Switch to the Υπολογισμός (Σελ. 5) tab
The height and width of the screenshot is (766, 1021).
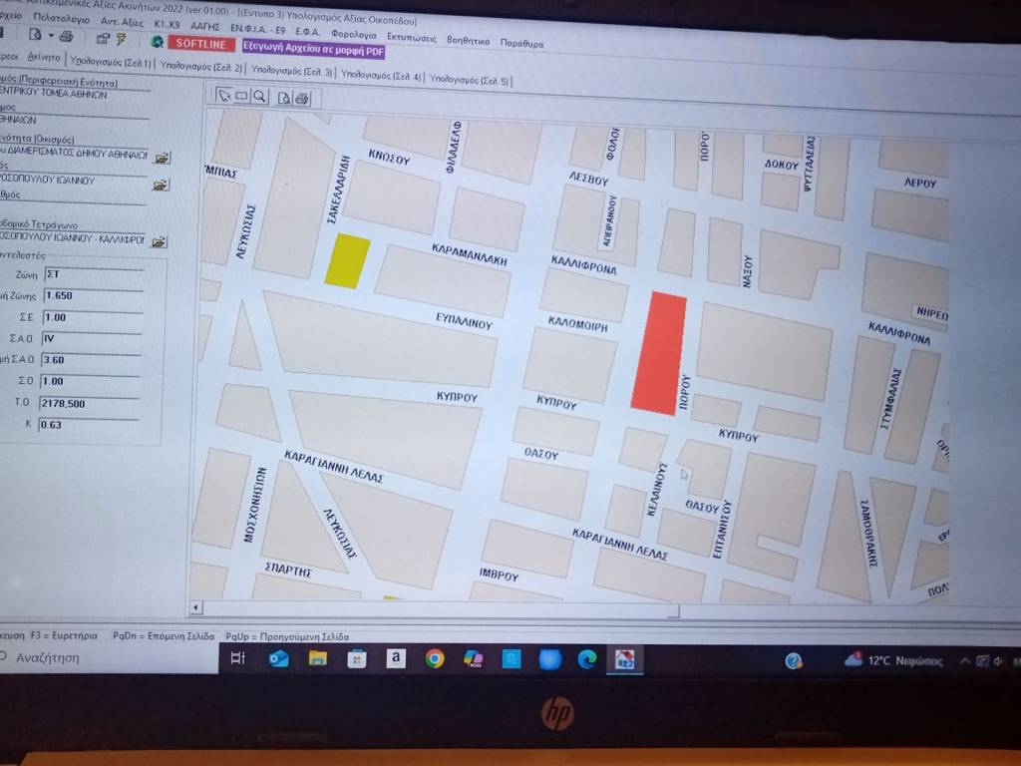470,80
